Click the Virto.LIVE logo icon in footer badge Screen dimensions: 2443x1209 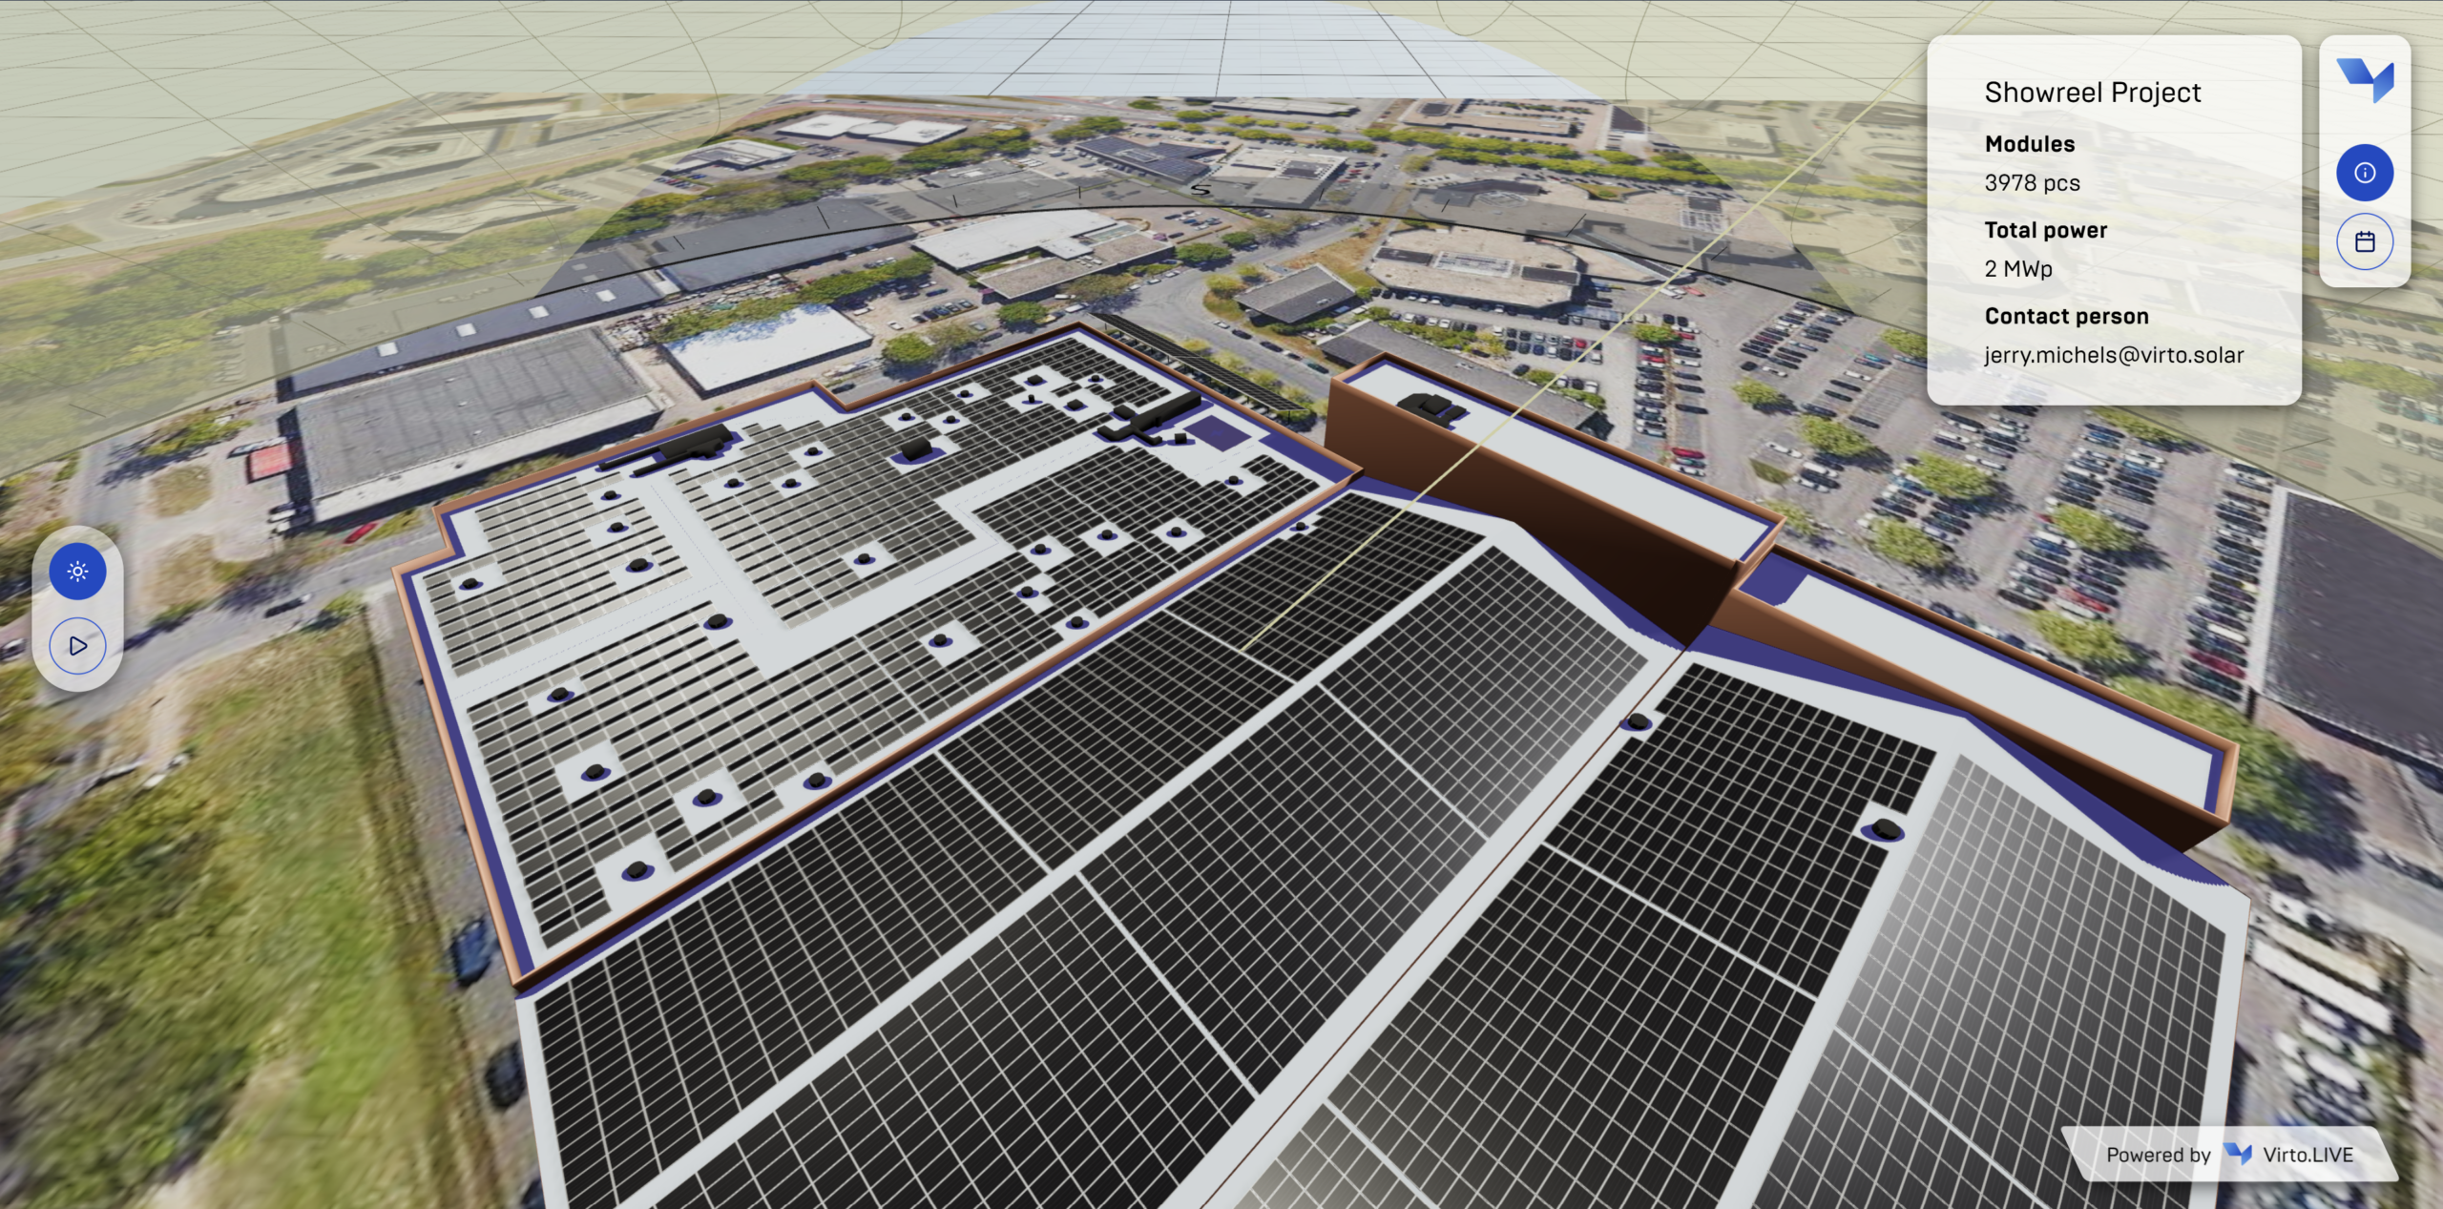point(2237,1154)
